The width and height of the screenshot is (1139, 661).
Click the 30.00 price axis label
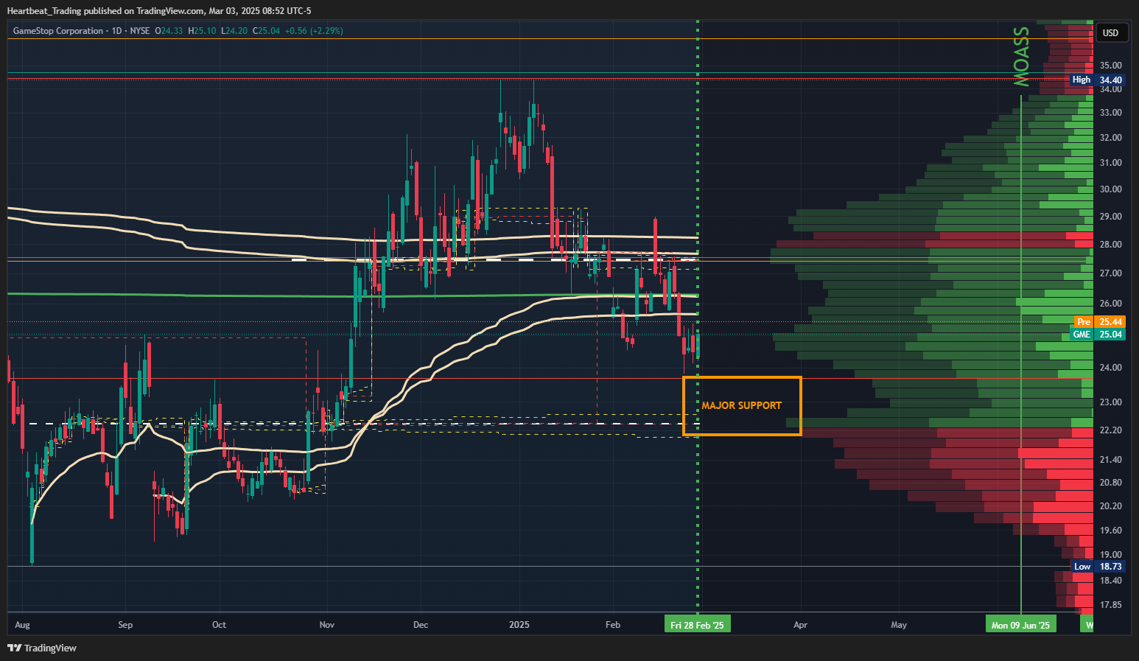[1110, 189]
